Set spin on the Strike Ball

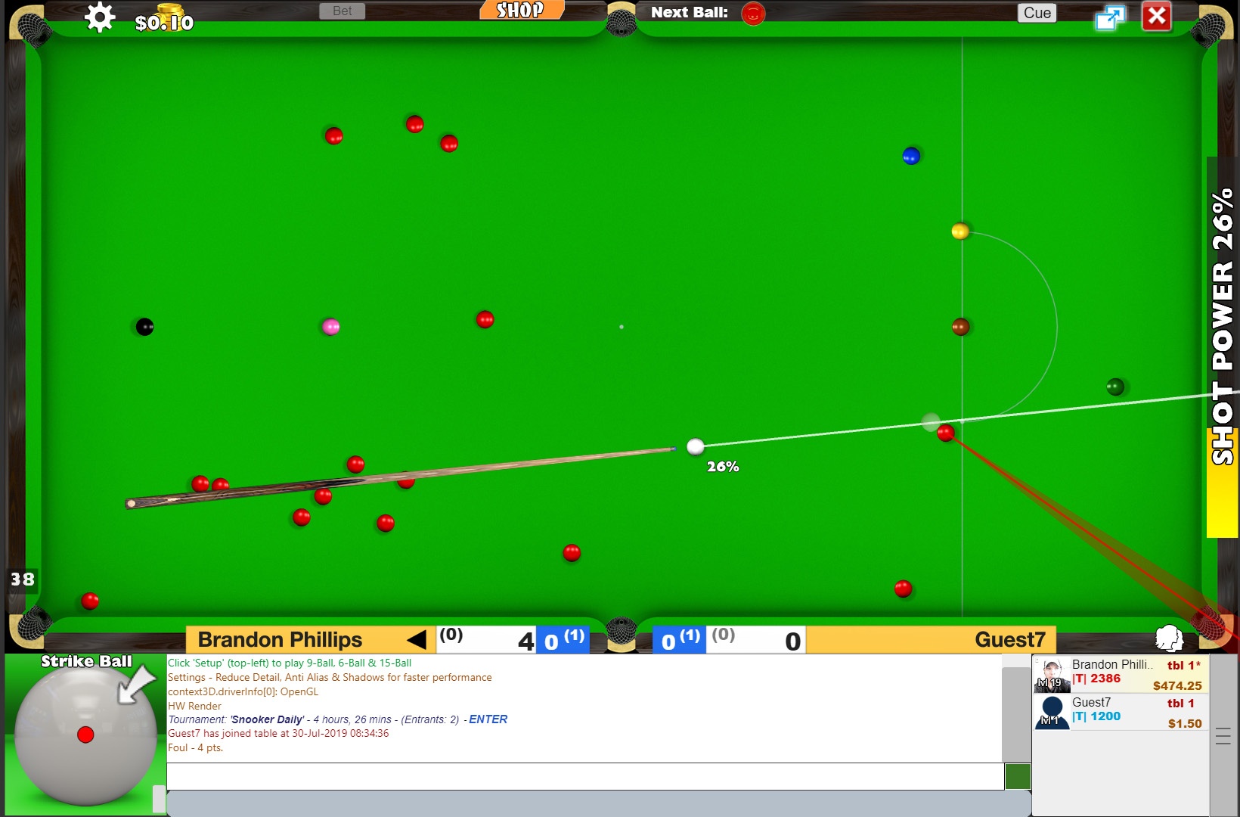tap(85, 734)
